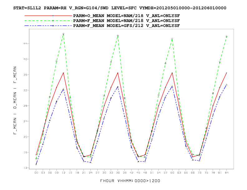Click red observed-mean marker at hour 12 peak
Viewport: 247px width, 190px height.
(x=63, y=73)
